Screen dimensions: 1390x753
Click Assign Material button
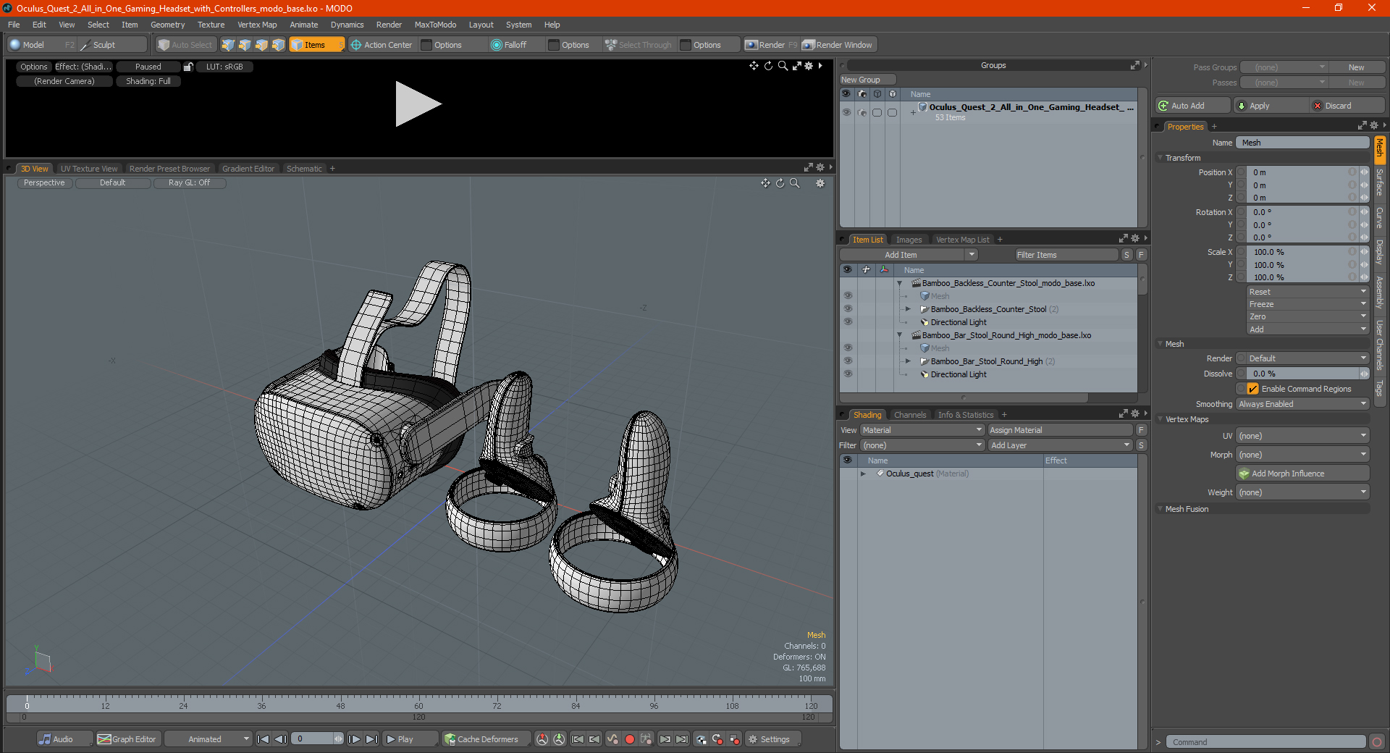coord(1060,430)
